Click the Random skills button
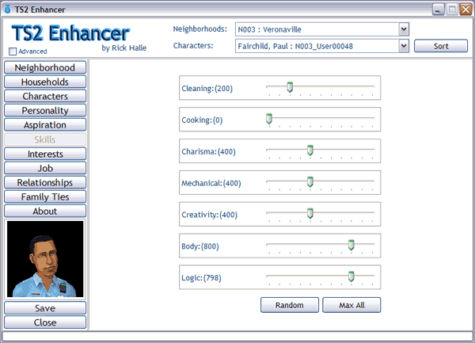 [x=290, y=305]
